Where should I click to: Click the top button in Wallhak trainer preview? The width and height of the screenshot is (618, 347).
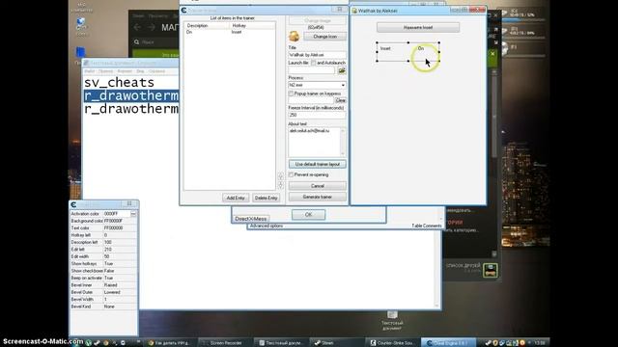coord(418,28)
